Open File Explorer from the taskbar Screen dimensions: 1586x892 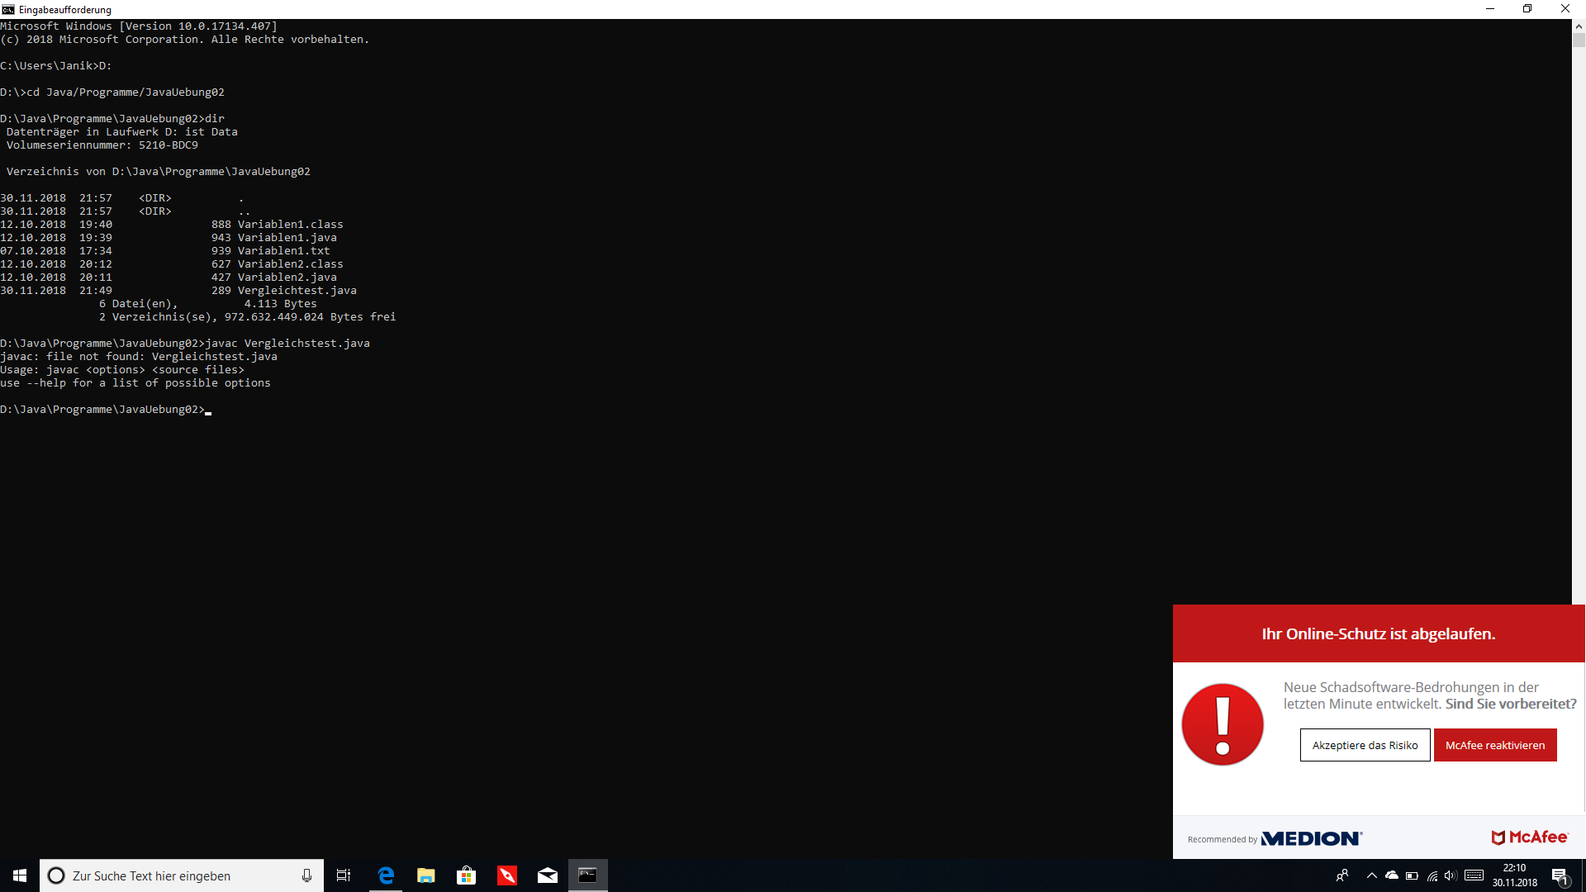click(x=426, y=875)
